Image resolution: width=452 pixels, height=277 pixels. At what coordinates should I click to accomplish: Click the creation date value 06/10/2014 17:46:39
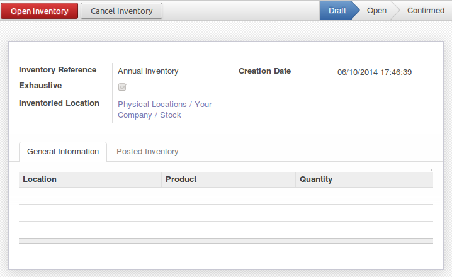tap(375, 72)
